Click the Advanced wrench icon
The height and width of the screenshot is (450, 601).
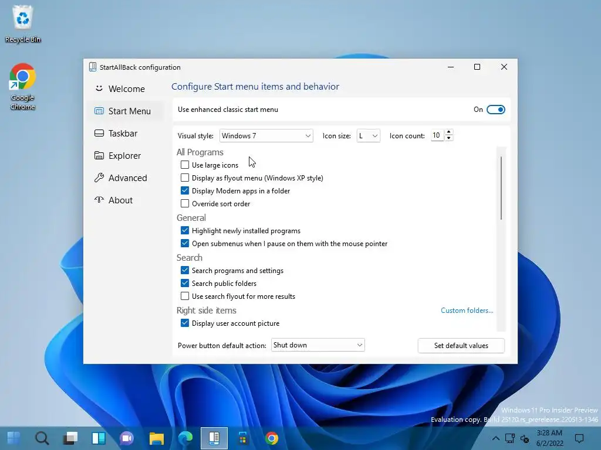[99, 178]
